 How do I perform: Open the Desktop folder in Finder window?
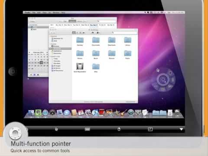tap(80, 41)
